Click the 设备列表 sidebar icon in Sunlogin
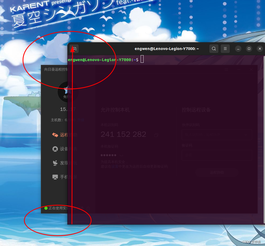The width and height of the screenshot is (265, 246). (x=55, y=149)
